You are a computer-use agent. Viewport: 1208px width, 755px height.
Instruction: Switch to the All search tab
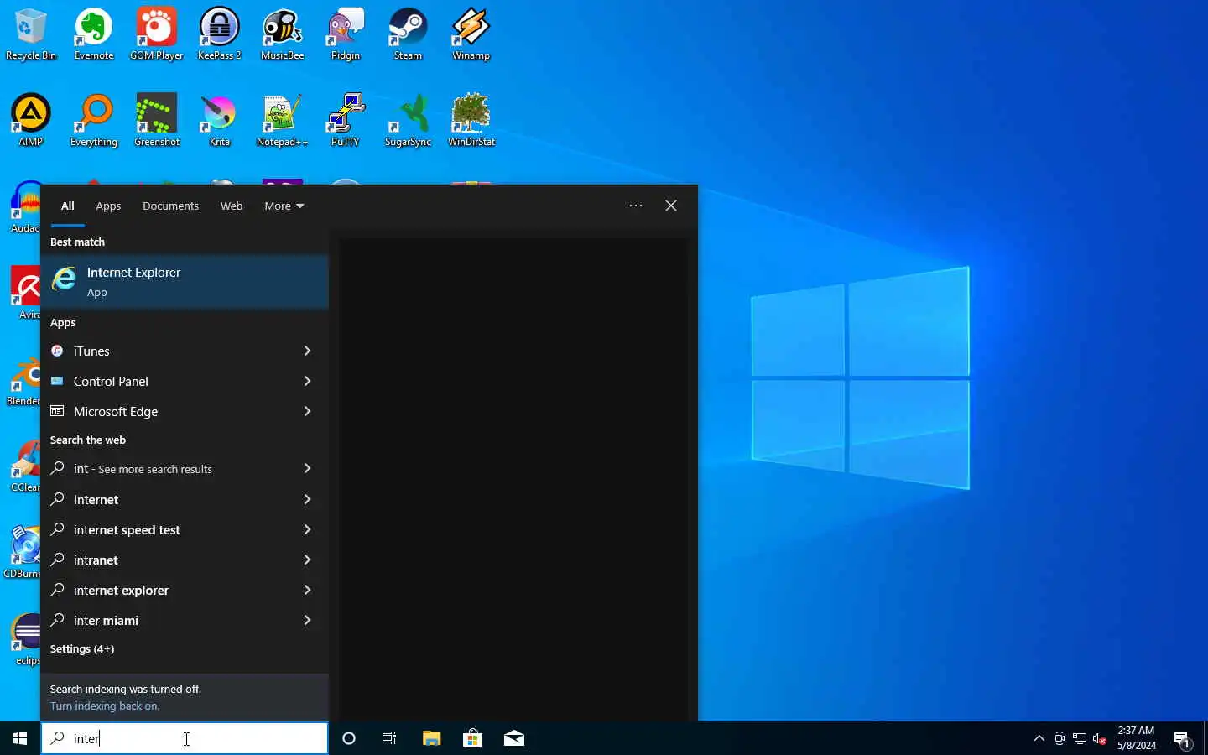pos(68,206)
